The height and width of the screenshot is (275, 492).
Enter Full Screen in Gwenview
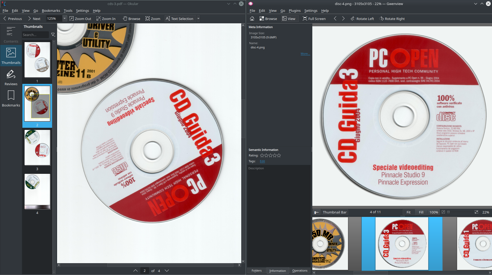(x=314, y=19)
